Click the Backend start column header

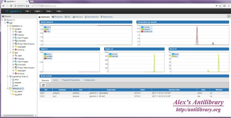(174, 90)
